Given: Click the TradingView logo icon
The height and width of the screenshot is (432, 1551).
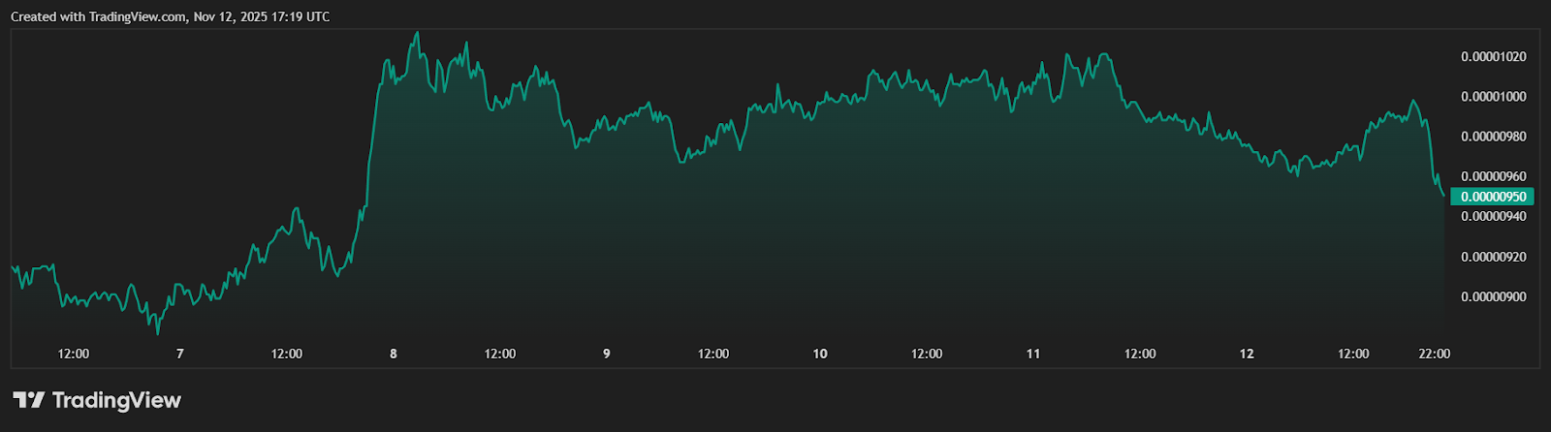Looking at the screenshot, I should (28, 400).
